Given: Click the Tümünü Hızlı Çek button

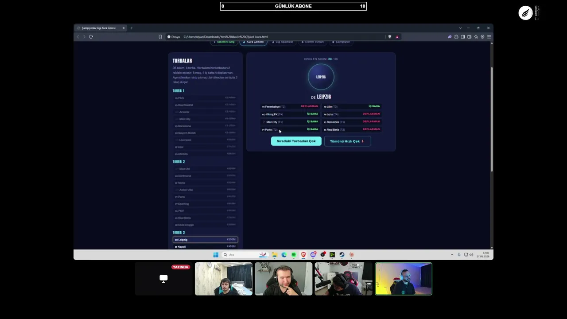Looking at the screenshot, I should coord(347,141).
